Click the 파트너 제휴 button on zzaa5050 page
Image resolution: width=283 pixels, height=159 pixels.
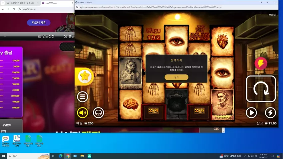point(39,23)
